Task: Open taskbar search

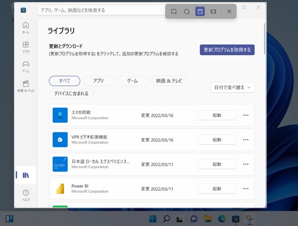Action: pos(166,219)
